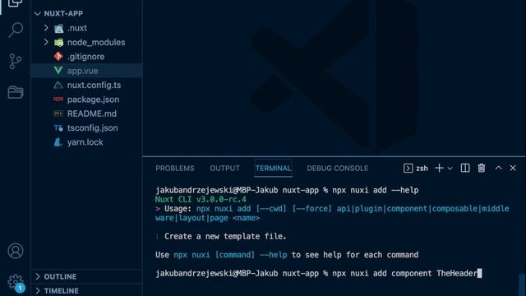Select the TERMINAL tab

click(273, 168)
